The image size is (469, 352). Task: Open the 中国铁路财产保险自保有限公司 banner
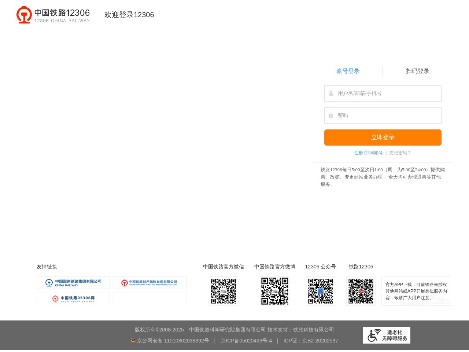pos(150,283)
